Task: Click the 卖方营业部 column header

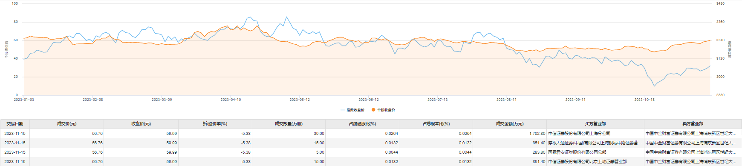Action: tap(693, 124)
